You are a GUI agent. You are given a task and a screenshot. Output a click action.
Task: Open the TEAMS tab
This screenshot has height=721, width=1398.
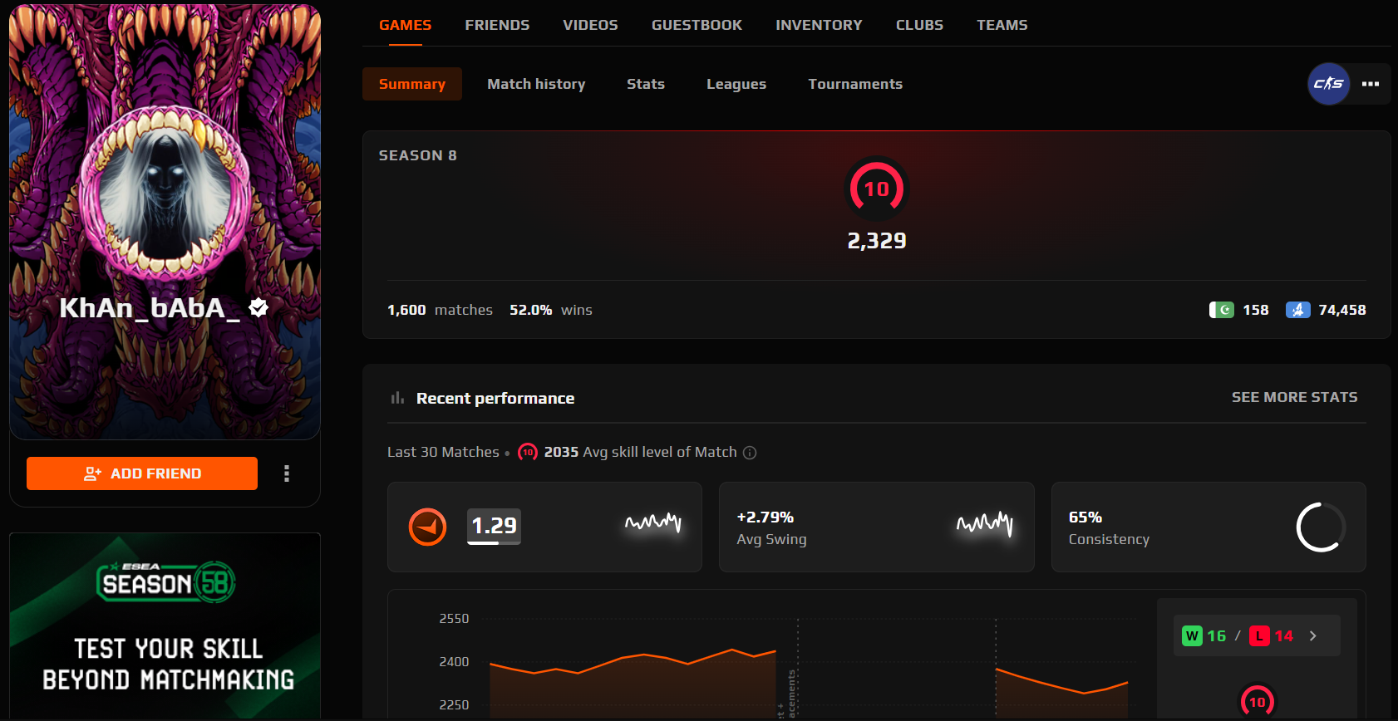(1002, 25)
